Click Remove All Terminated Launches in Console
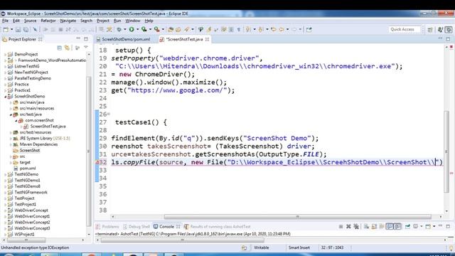Image resolution: width=455 pixels, height=256 pixels. [356, 226]
